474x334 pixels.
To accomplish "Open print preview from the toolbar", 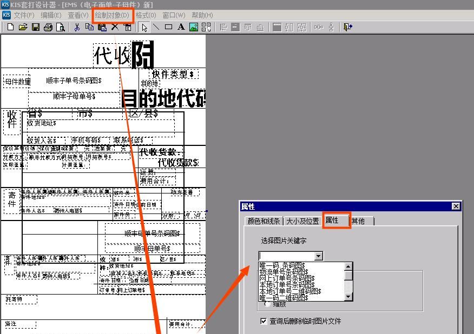I will pyautogui.click(x=60, y=26).
